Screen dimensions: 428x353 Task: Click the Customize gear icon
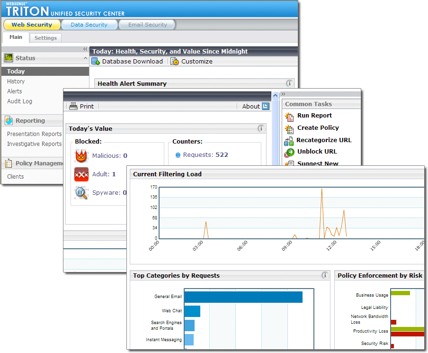(x=175, y=61)
